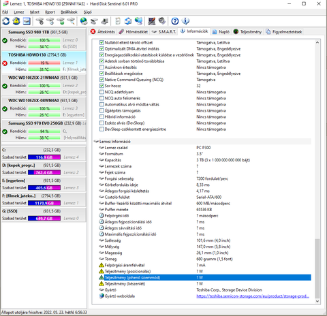Toggle the Nullától eltérő tároló offszet checkbox
327x316 pixels.
click(102, 42)
